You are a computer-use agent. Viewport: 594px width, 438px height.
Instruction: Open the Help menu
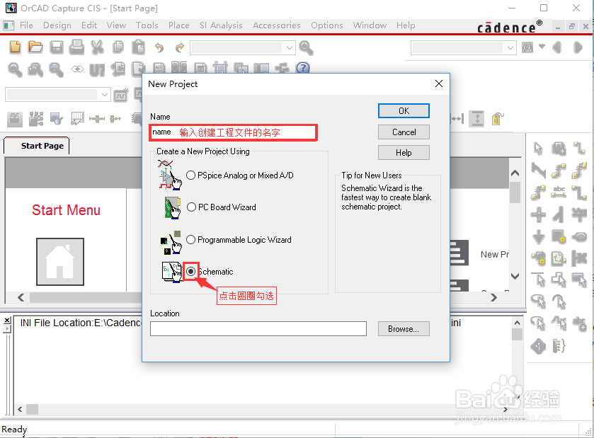point(406,25)
